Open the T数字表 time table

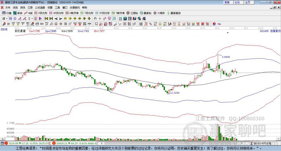pyautogui.click(x=118, y=13)
